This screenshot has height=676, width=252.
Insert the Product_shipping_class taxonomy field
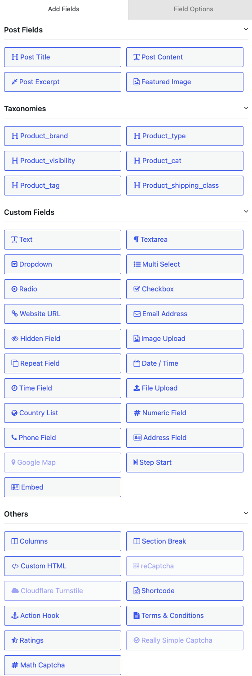click(185, 186)
